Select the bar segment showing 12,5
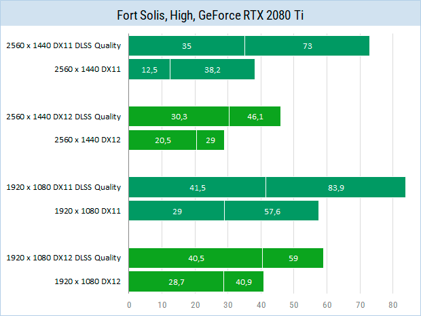The height and width of the screenshot is (316, 421). point(149,69)
